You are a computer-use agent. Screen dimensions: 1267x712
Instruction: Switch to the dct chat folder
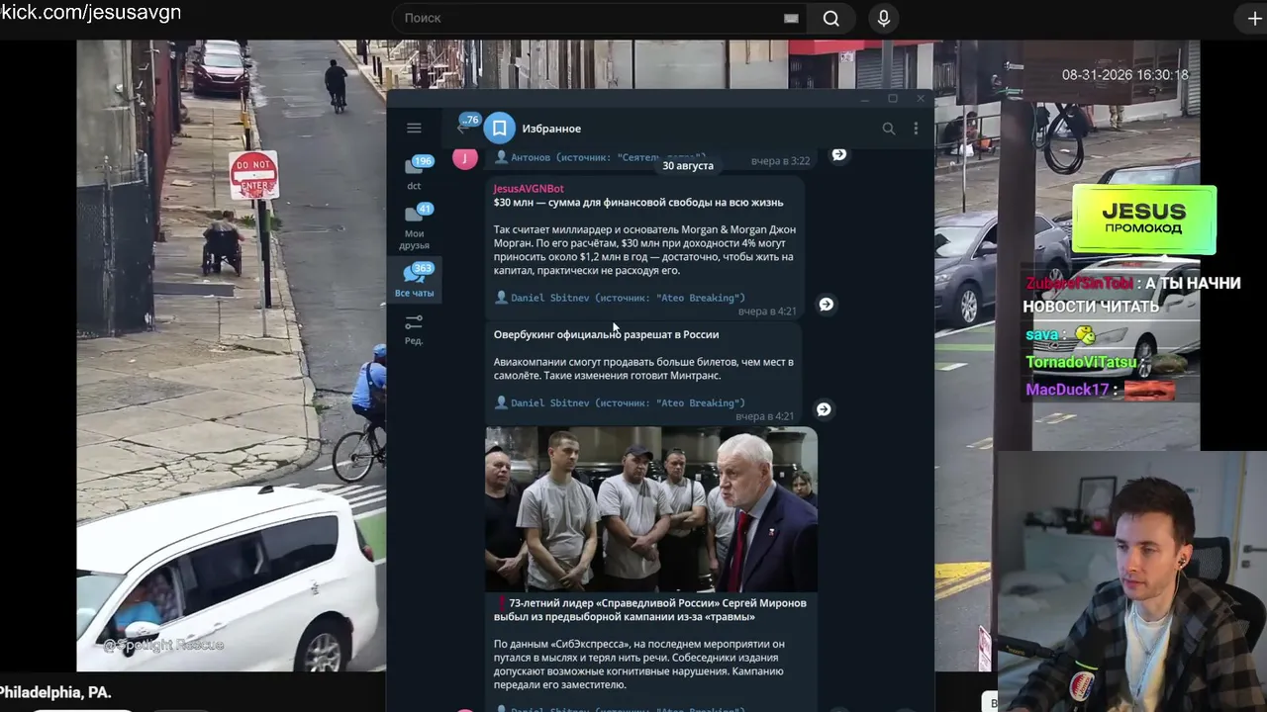pos(414,172)
